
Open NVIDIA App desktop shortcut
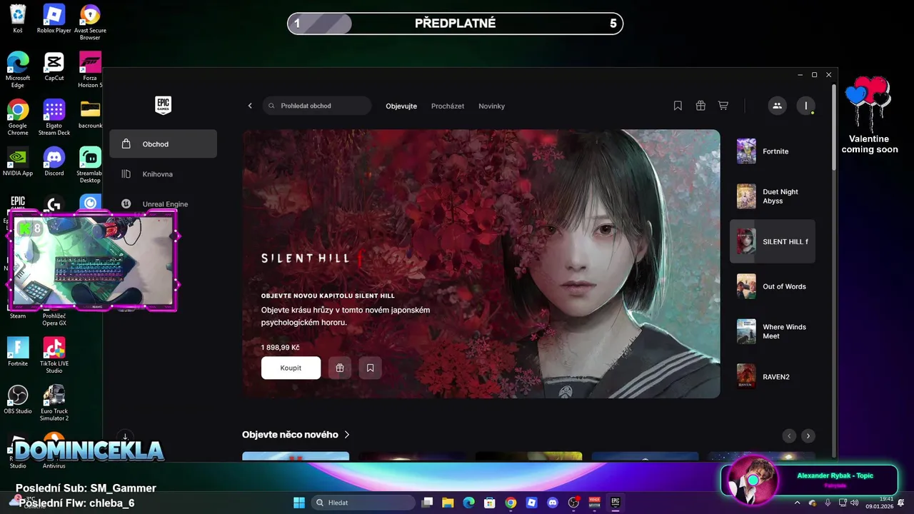coord(18,162)
